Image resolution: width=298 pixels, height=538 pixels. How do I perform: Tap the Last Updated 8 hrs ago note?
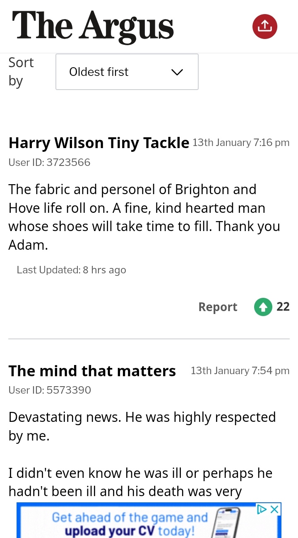(71, 270)
